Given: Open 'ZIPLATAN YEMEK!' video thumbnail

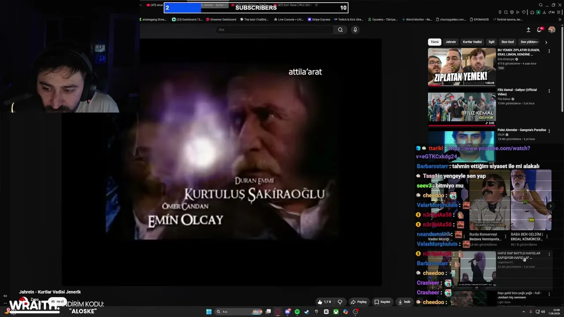Looking at the screenshot, I should click(462, 67).
